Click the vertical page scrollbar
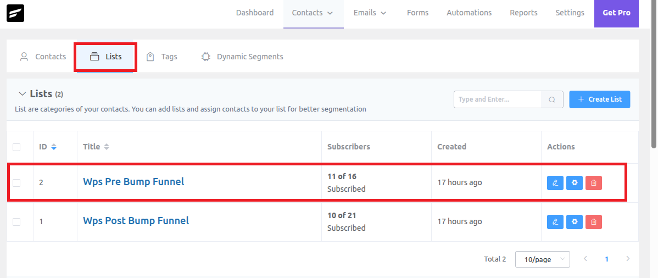Image resolution: width=658 pixels, height=278 pixels. [654, 74]
